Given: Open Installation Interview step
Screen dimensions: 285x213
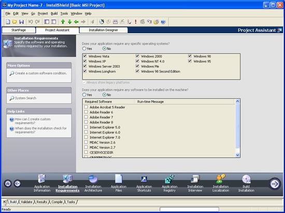Looking at the screenshot, I should pos(195,183).
